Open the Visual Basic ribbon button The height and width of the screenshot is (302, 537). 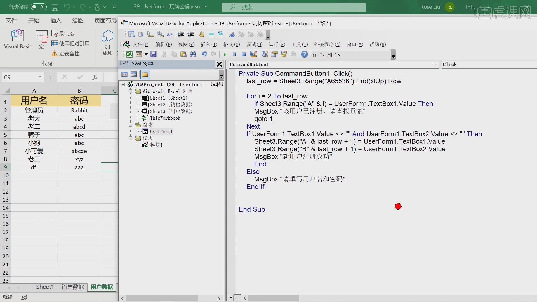click(18, 40)
